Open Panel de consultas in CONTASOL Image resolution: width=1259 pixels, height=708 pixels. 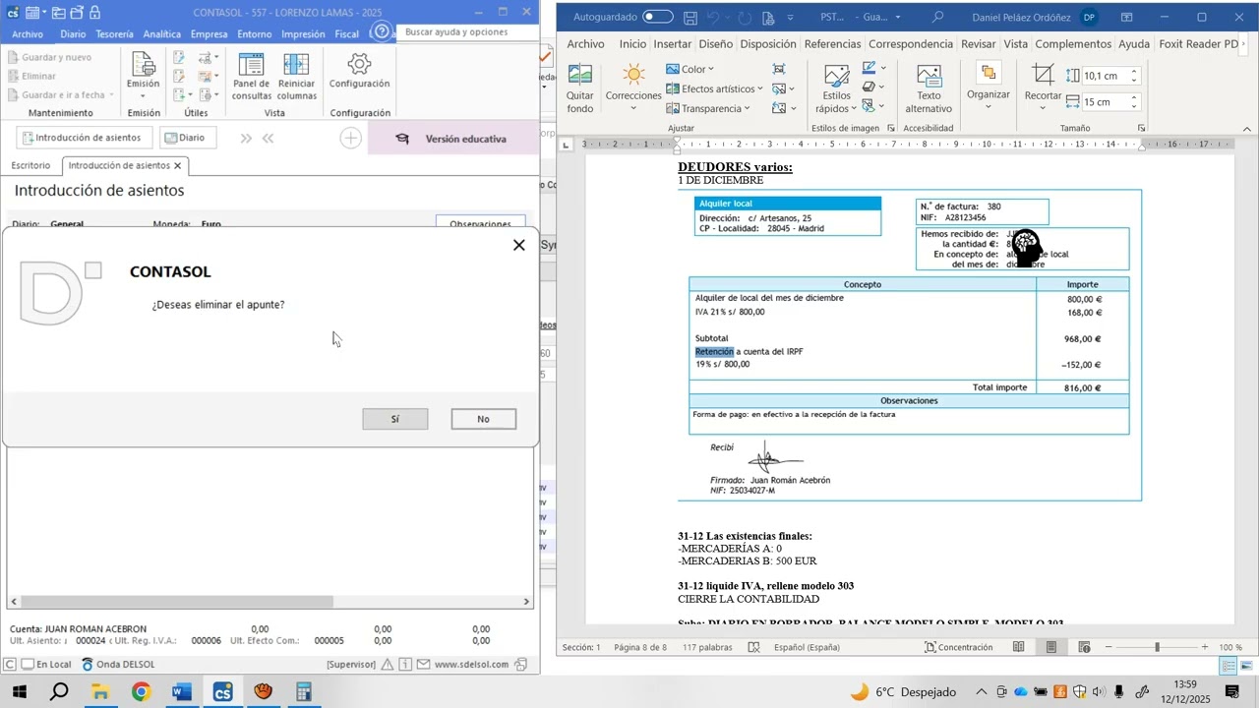tap(252, 76)
